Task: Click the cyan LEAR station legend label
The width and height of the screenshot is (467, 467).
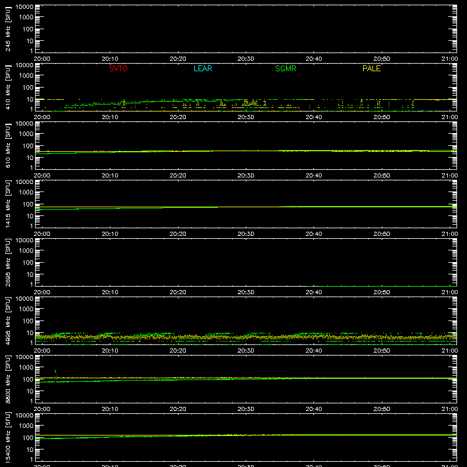Action: point(203,68)
